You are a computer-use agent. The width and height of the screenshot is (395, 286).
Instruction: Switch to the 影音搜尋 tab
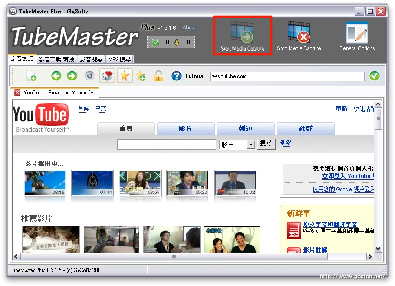[x=91, y=59]
